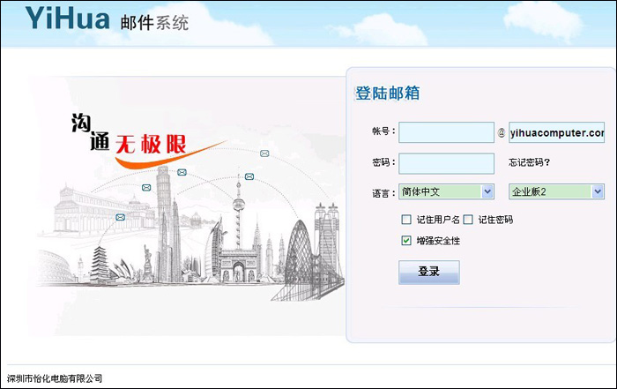Select the yihuacomputer.com domain field

pos(556,132)
